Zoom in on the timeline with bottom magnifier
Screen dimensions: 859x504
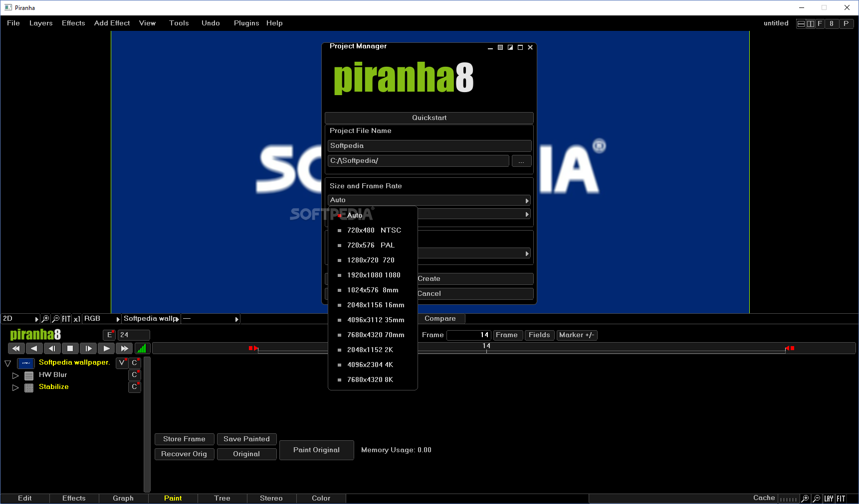tap(805, 499)
